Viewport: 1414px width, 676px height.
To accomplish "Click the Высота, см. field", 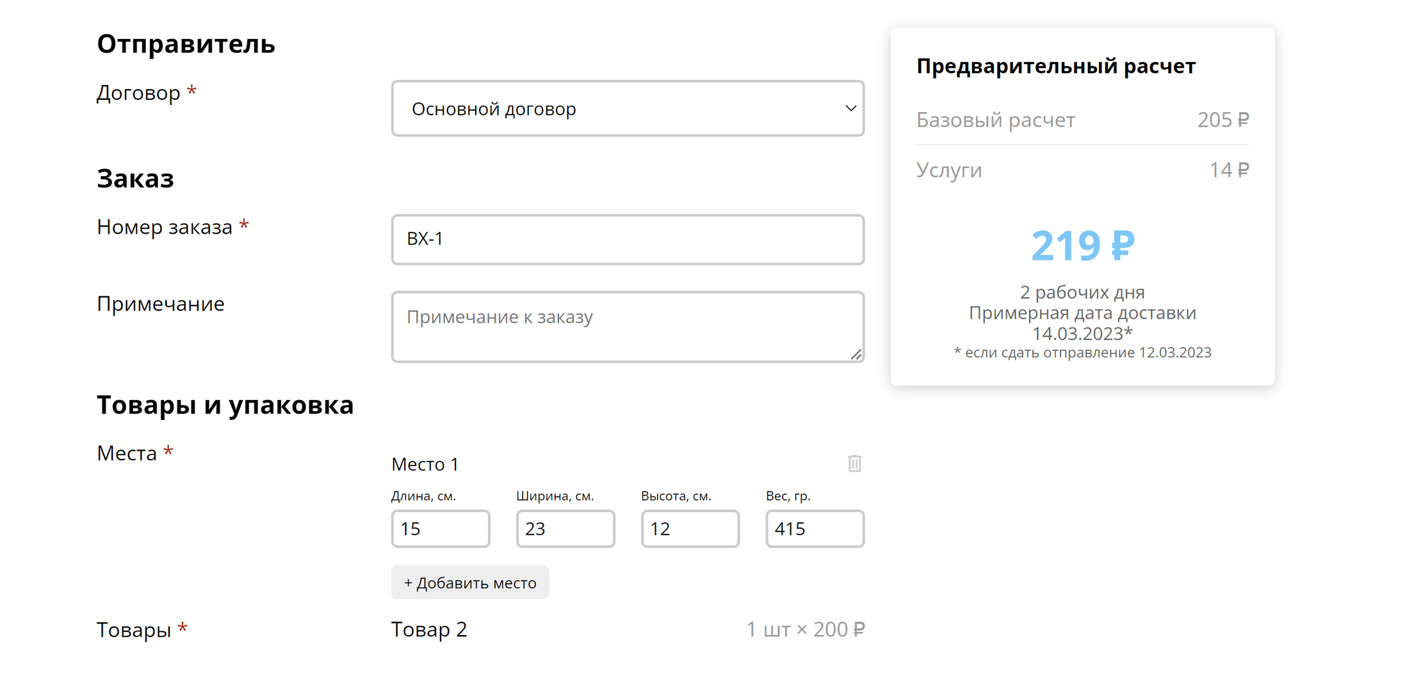I will pos(690,529).
